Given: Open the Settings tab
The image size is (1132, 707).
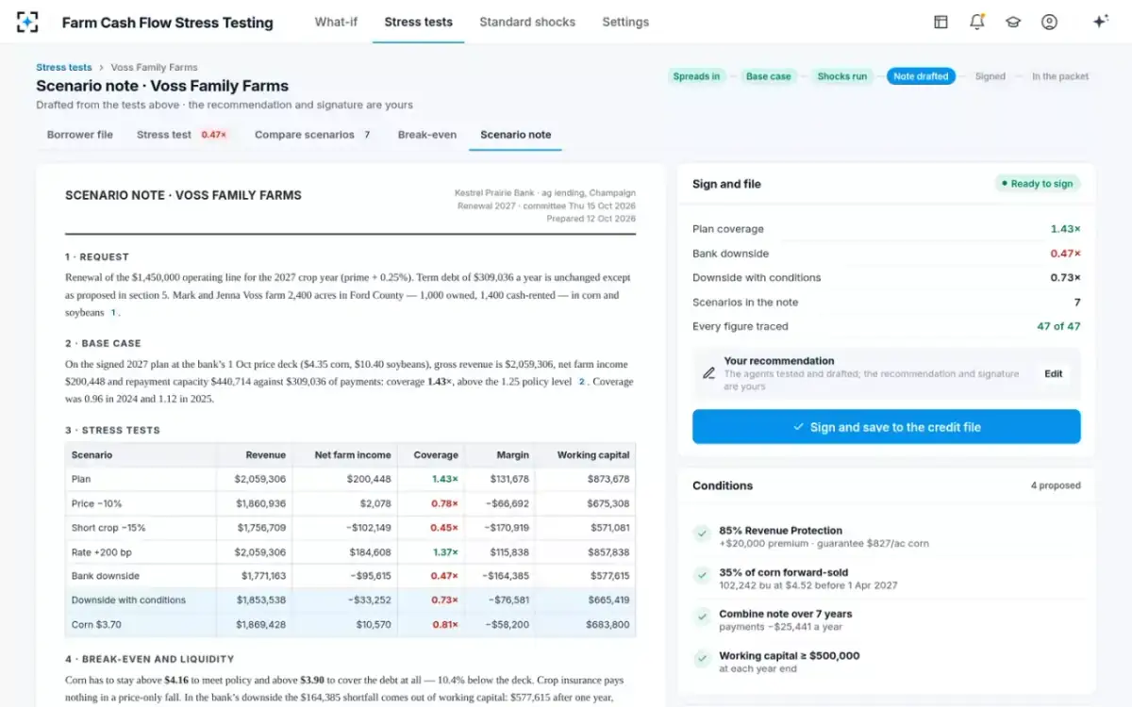Looking at the screenshot, I should [625, 22].
